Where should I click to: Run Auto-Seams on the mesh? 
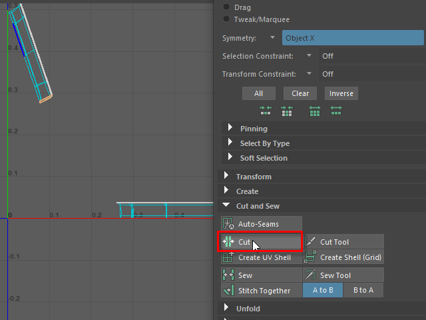tap(262, 224)
